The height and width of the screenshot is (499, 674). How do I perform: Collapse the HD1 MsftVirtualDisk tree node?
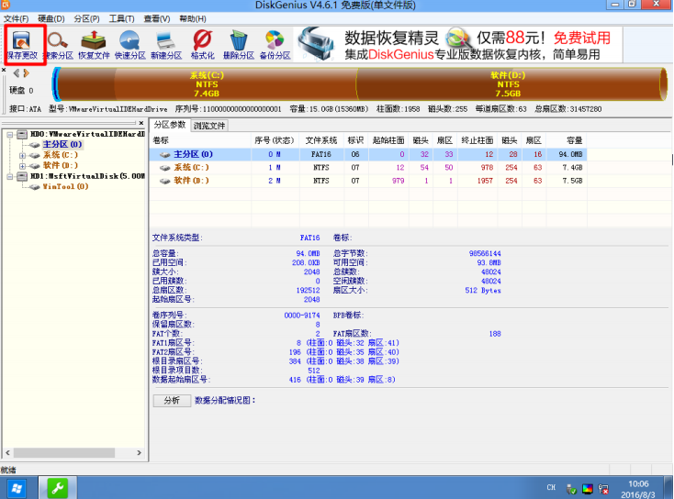9,176
